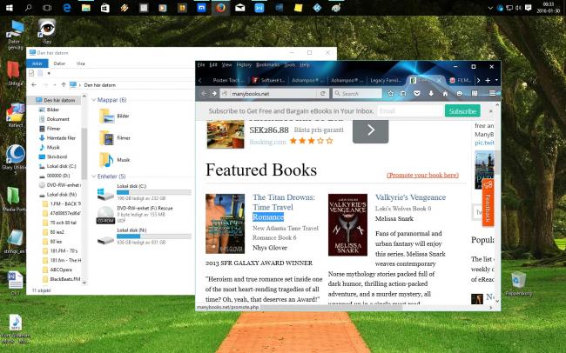Open The Titan Drowns book link
Viewport: 566px width, 353px height.
tap(284, 207)
